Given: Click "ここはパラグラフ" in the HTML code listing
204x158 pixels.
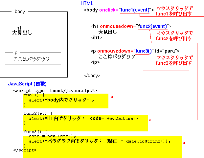Looking at the screenshot, I should 117,56.
